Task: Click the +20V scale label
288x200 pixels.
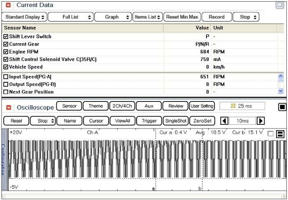Action: (16, 133)
